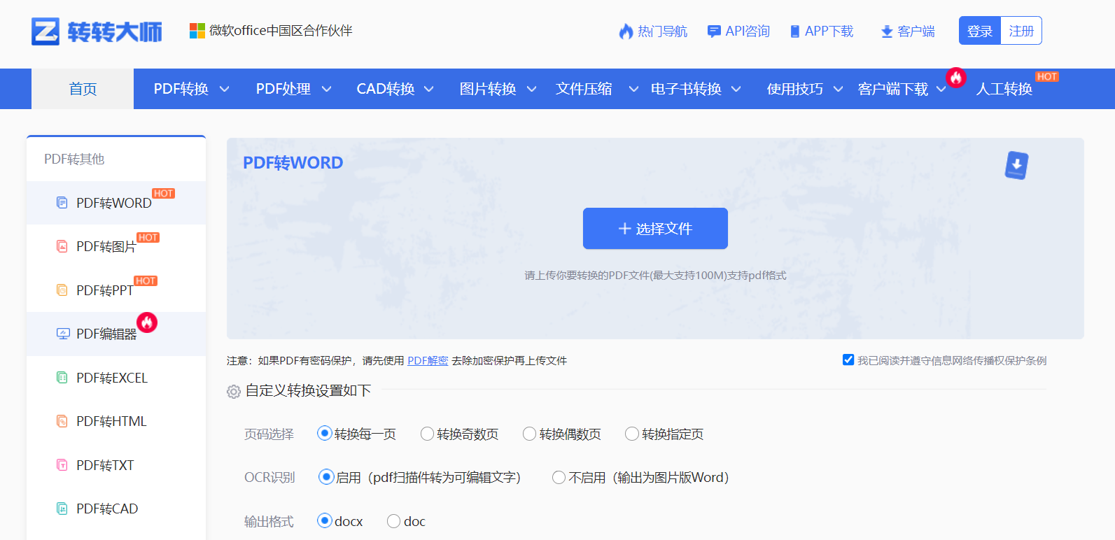The height and width of the screenshot is (540, 1115).
Task: Open 热门导航 via its flame icon
Action: (x=626, y=31)
